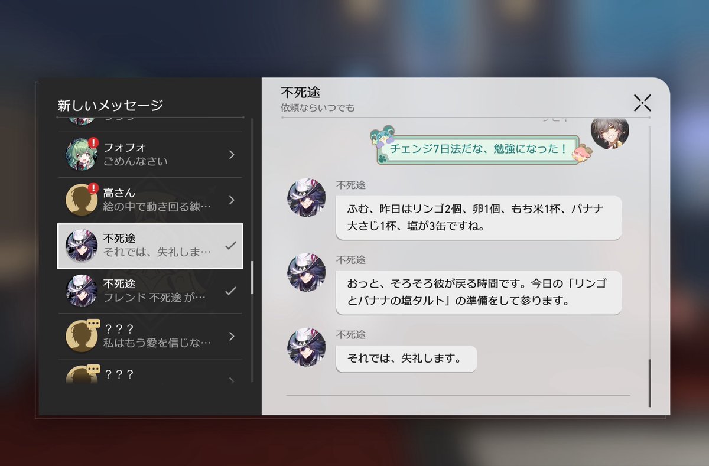709x466 pixels.
Task: Expand フォフォ conversation chevron
Action: tap(232, 154)
